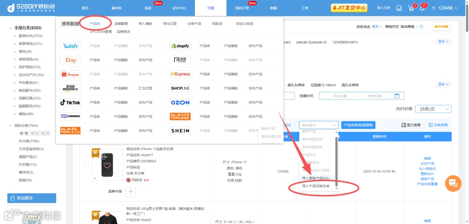The height and width of the screenshot is (224, 469).
Task: Select 店铺管理 under 通用数据
Action: (121, 23)
